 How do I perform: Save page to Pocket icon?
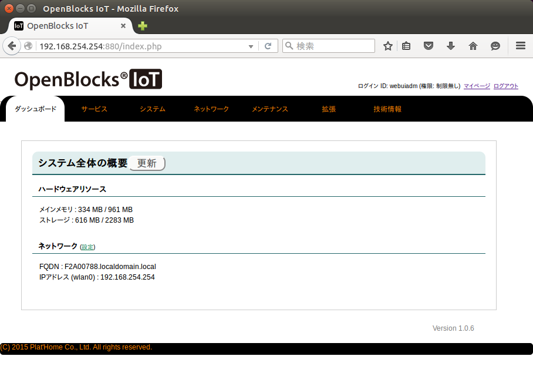429,46
